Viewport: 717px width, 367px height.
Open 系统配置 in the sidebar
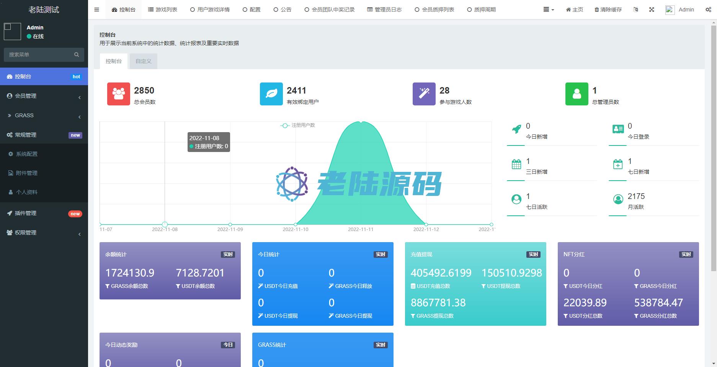(27, 154)
